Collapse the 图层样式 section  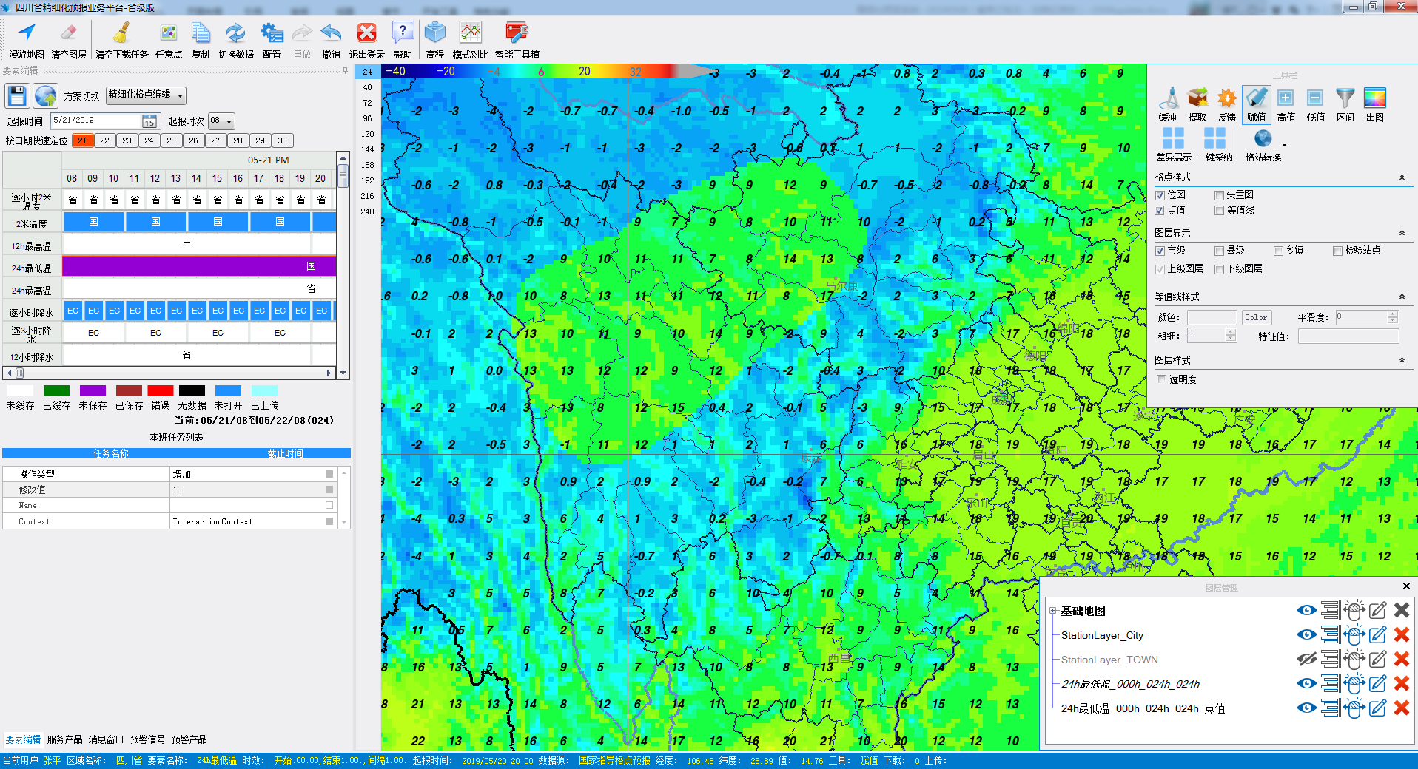pyautogui.click(x=1402, y=360)
